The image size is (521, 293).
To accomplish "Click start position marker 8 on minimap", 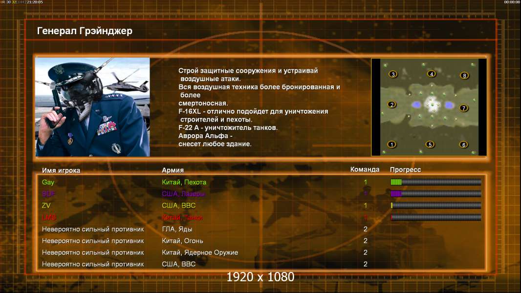I will (x=464, y=75).
